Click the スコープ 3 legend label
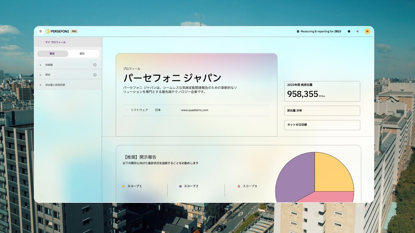The height and width of the screenshot is (233, 415). [250, 186]
